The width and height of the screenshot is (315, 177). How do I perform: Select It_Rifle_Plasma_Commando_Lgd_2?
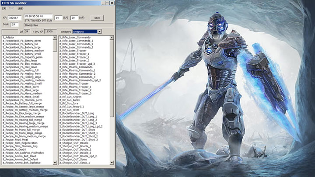(80, 80)
